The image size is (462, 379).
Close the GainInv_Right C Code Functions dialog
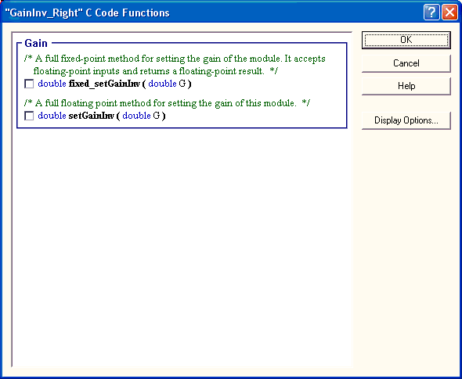tap(449, 13)
